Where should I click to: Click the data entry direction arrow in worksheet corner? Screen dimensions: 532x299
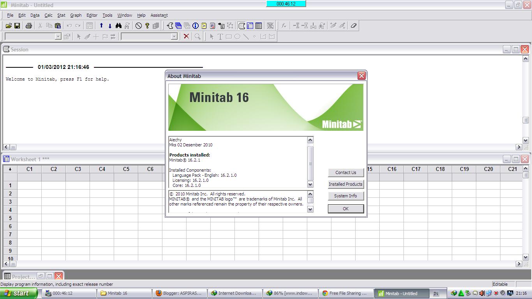pyautogui.click(x=10, y=169)
